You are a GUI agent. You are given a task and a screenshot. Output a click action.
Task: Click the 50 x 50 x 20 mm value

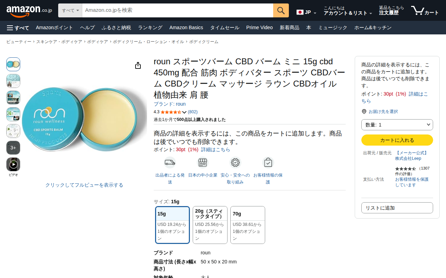pos(219,262)
